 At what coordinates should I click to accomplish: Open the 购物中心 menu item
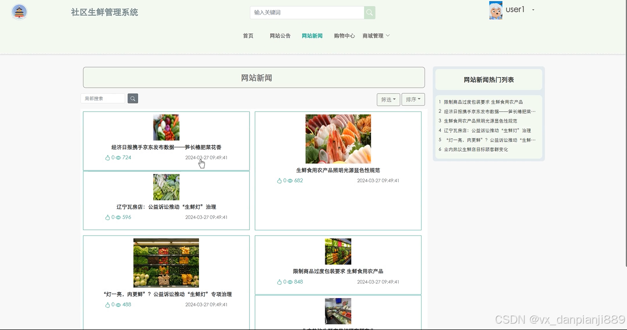tap(344, 36)
